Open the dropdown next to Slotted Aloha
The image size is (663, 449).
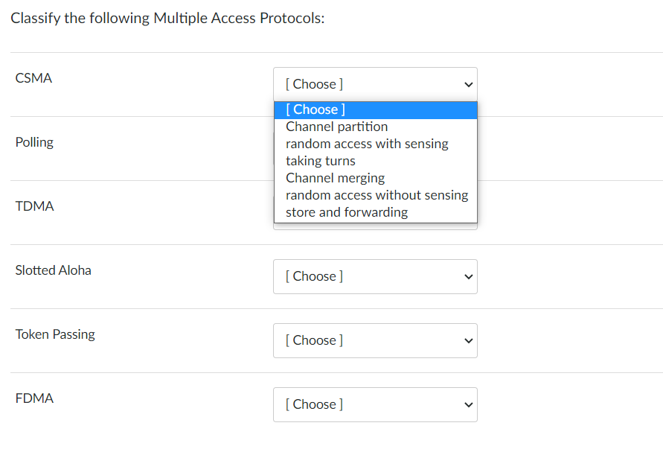click(375, 276)
